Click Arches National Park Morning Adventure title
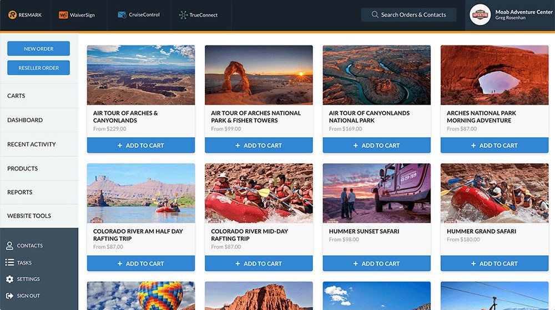Screen dimensions: 555x310 [481, 117]
